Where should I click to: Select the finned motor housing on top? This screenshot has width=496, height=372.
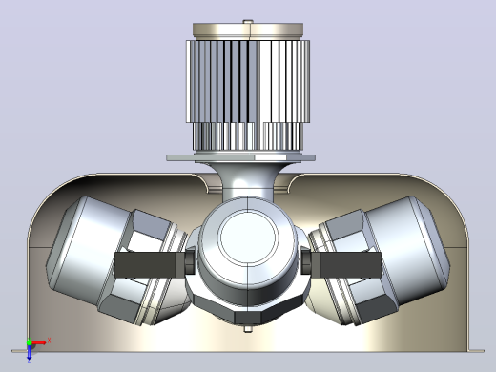coord(248,94)
